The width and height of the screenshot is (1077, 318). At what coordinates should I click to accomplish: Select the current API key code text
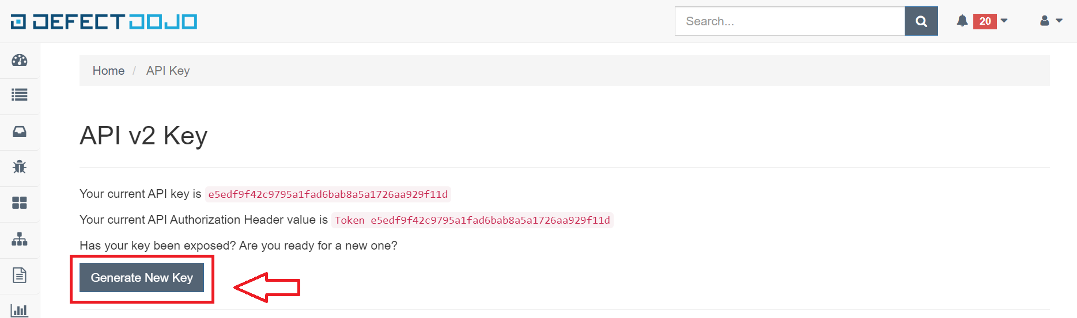(328, 194)
